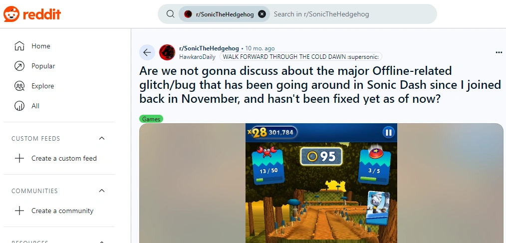Click the green Games flair tag
Screen dimensions: 506x243
[x=151, y=119]
